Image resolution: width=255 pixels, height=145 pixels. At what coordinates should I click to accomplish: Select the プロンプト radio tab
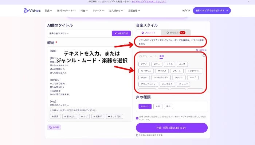pos(148,33)
